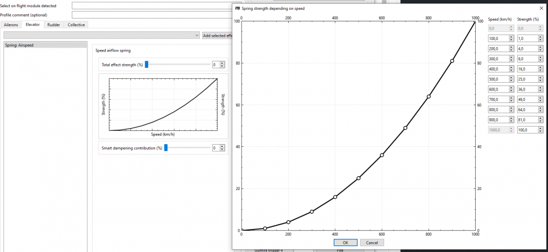Click the Add selected effect button
Viewport: 548px width, 252px height.
(x=218, y=35)
